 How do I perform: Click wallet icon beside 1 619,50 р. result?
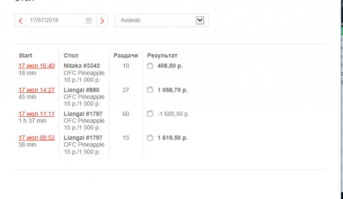click(x=150, y=138)
